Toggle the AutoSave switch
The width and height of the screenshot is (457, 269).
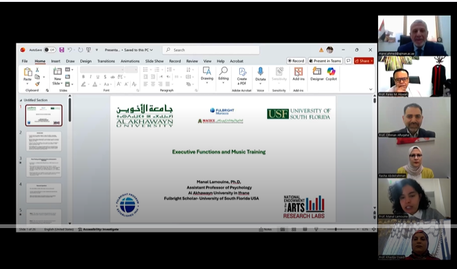pyautogui.click(x=49, y=50)
